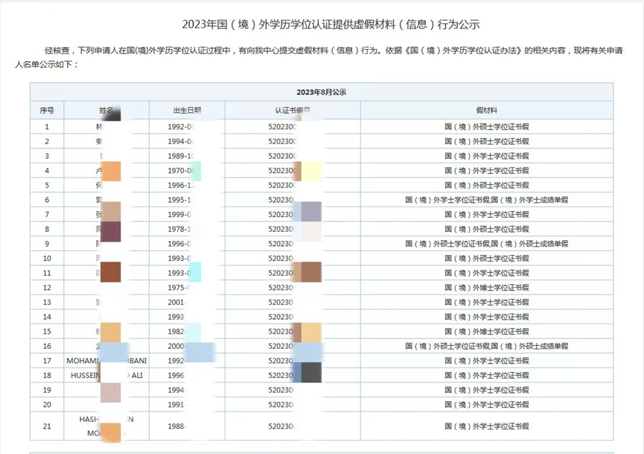Viewport: 644px width, 454px height.
Task: Select the 2023年8月公示 table header
Action: click(321, 92)
